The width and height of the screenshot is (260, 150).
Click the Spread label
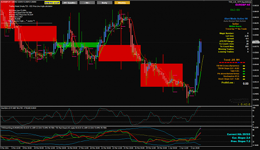(230, 38)
